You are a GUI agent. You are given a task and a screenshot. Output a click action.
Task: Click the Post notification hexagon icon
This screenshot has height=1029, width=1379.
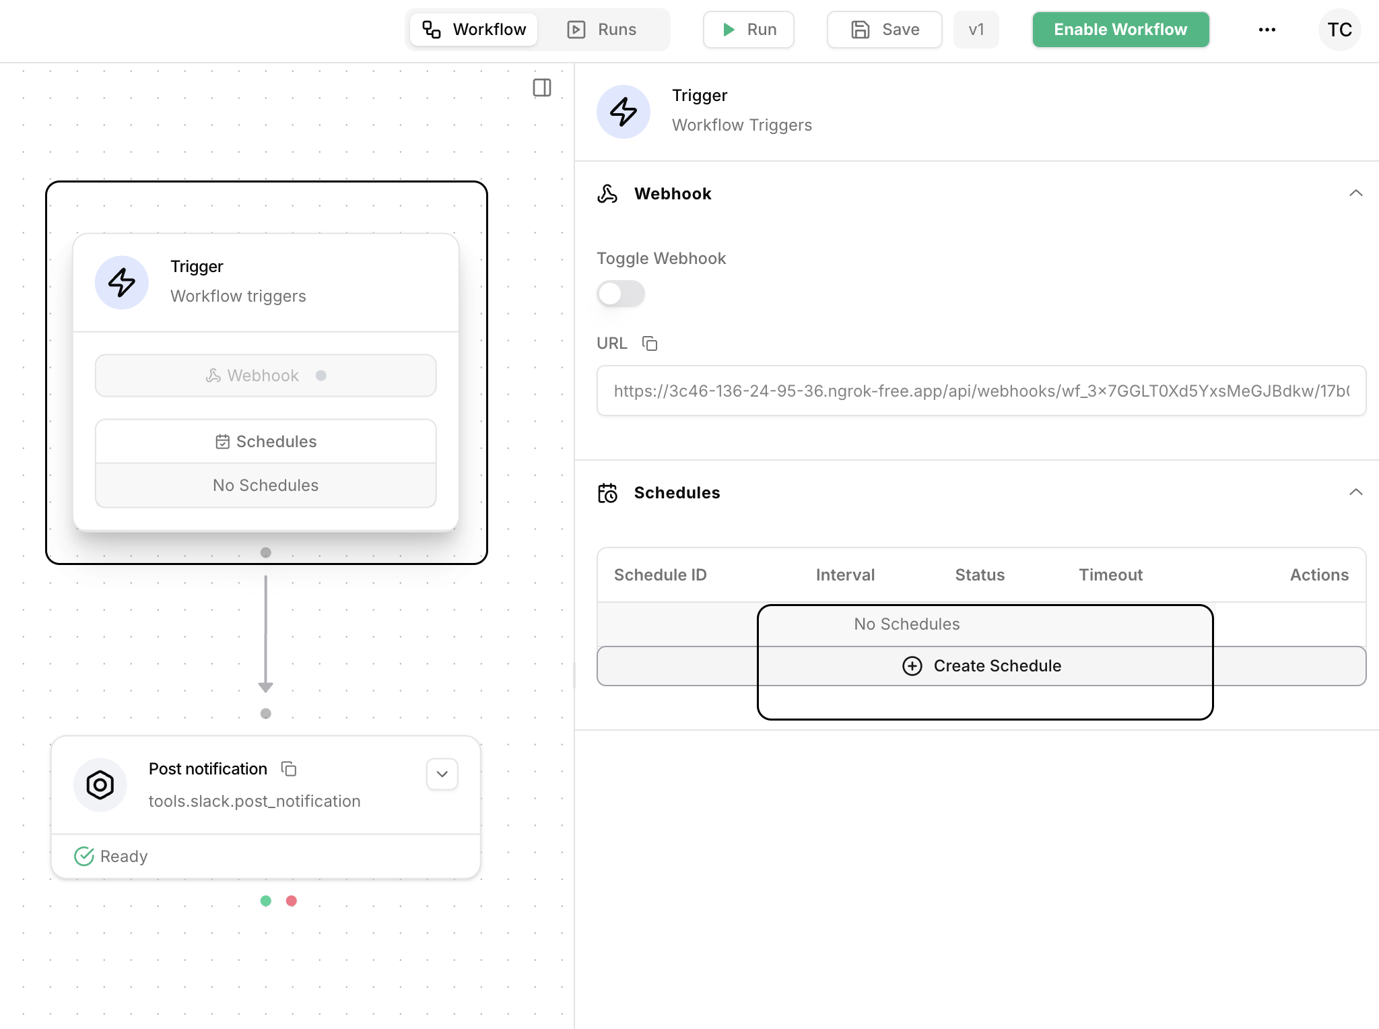coord(100,785)
